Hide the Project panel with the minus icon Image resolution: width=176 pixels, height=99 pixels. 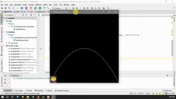tap(35, 15)
